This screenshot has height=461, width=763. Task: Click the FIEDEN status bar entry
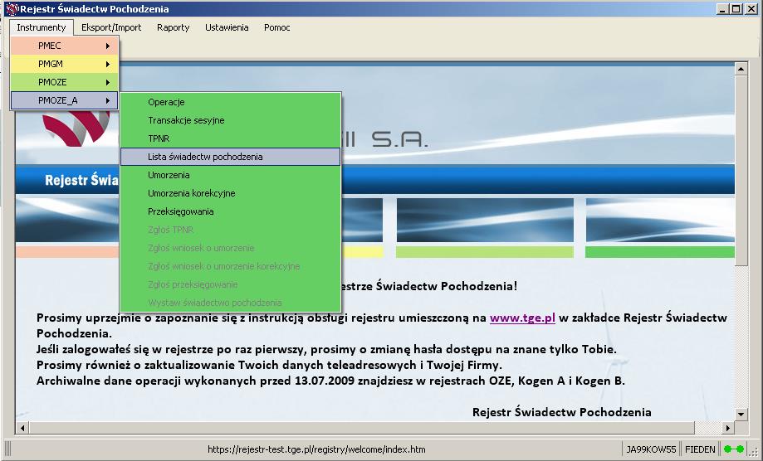click(700, 449)
